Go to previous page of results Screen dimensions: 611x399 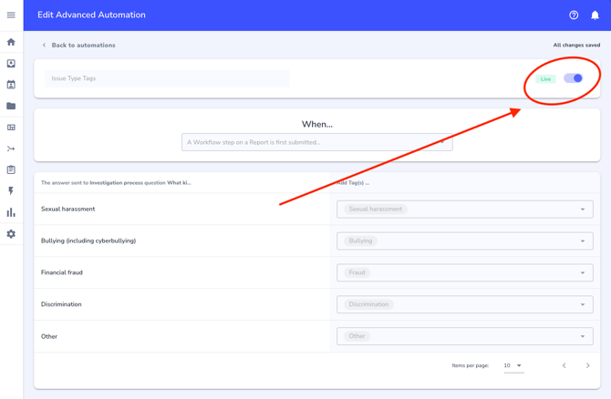coord(564,365)
